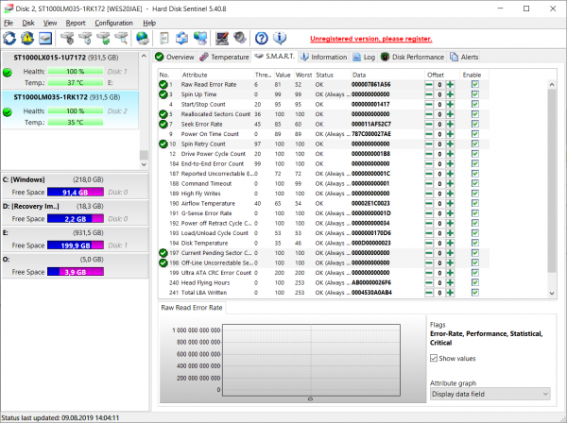Uncheck the Show values checkbox

click(435, 358)
